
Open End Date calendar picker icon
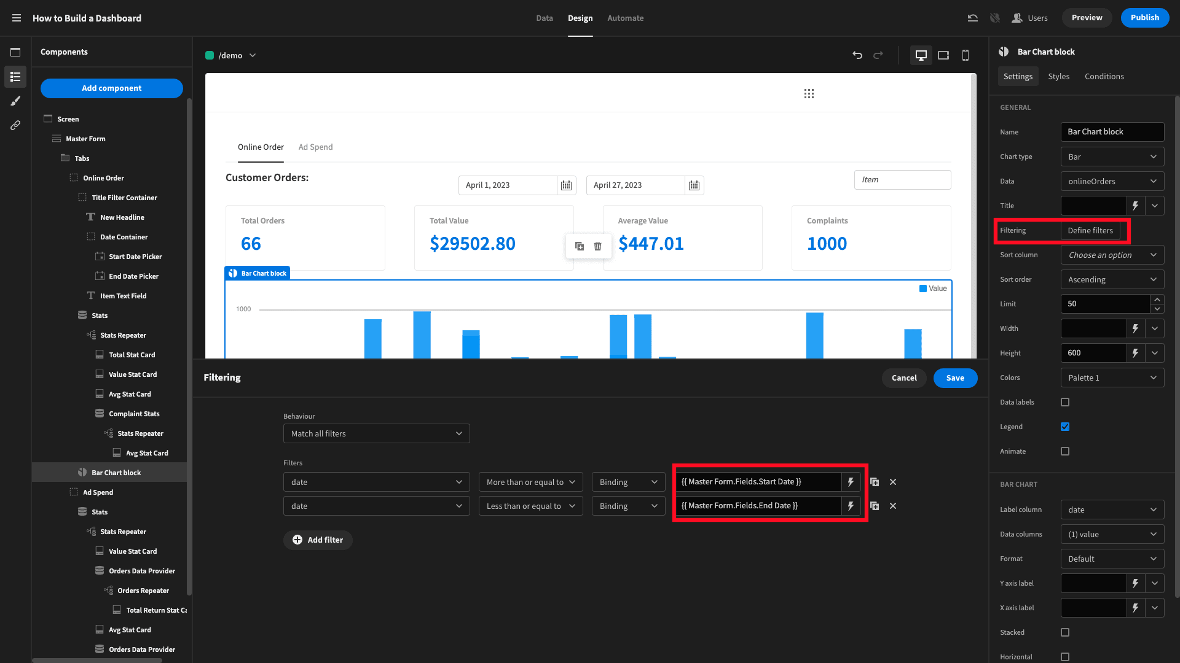pos(694,185)
